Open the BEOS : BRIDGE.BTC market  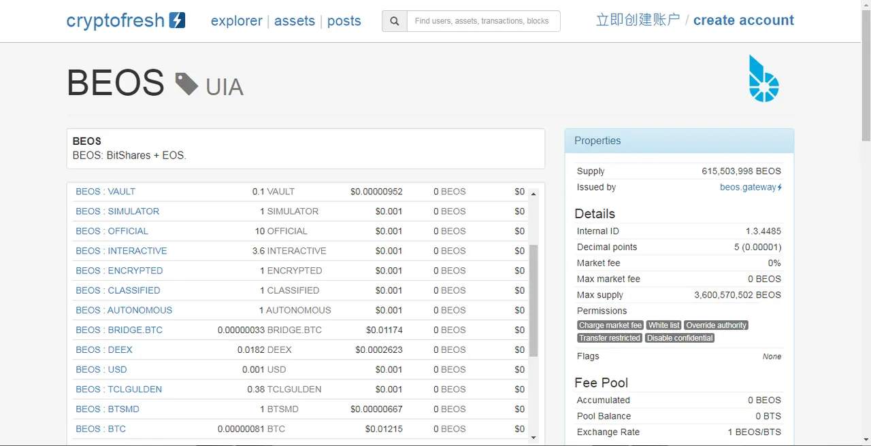[119, 330]
